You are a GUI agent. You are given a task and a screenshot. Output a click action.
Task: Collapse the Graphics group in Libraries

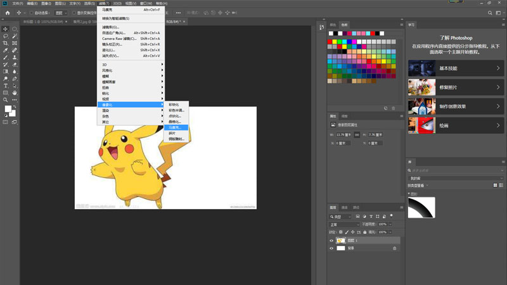[409, 194]
